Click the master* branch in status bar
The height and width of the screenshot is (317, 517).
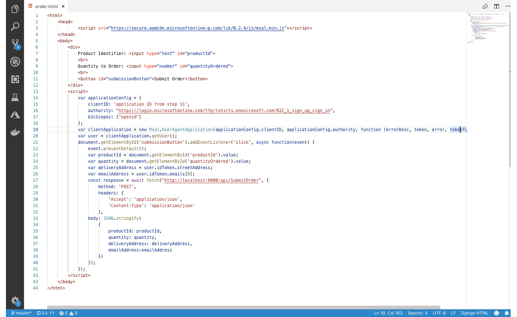[22, 313]
